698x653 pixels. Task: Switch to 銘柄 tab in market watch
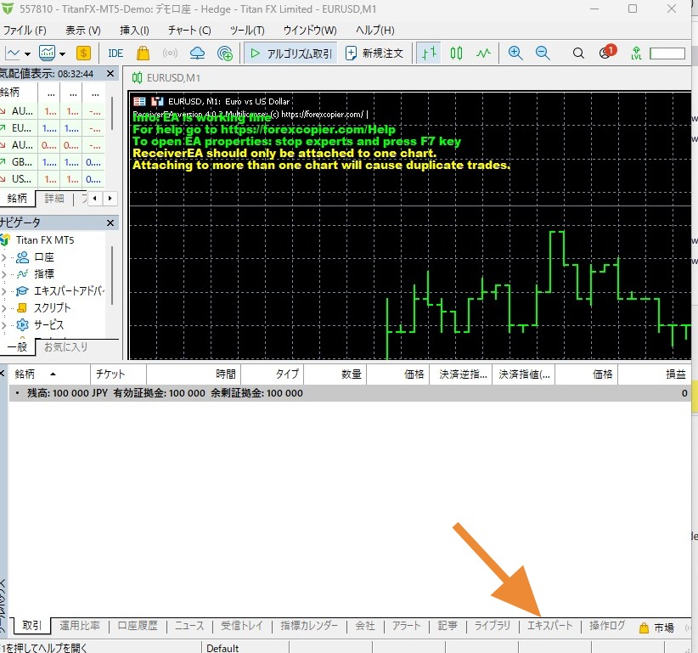[17, 198]
